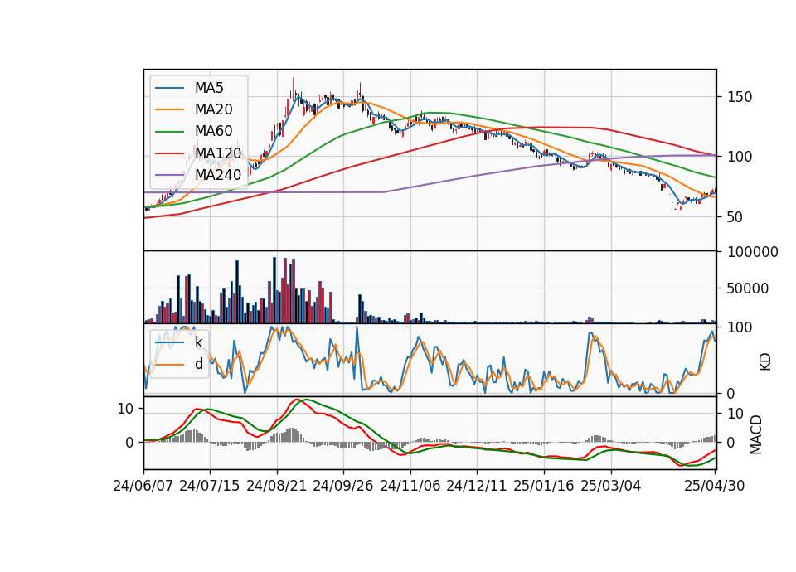Click the 25/01/16 date axis label

pos(544,486)
